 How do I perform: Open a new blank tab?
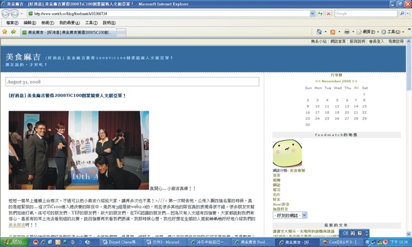coord(121,33)
